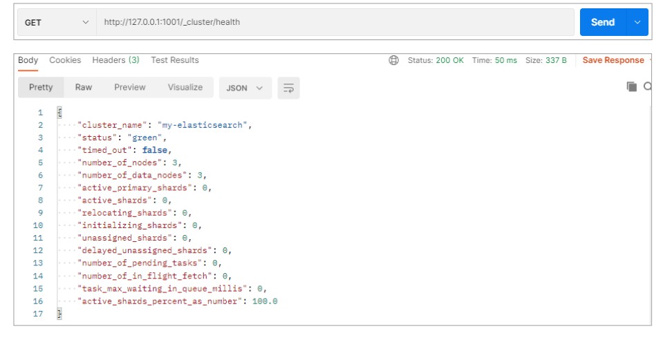Open the Save Response menu
This screenshot has width=663, height=338.
pos(613,60)
